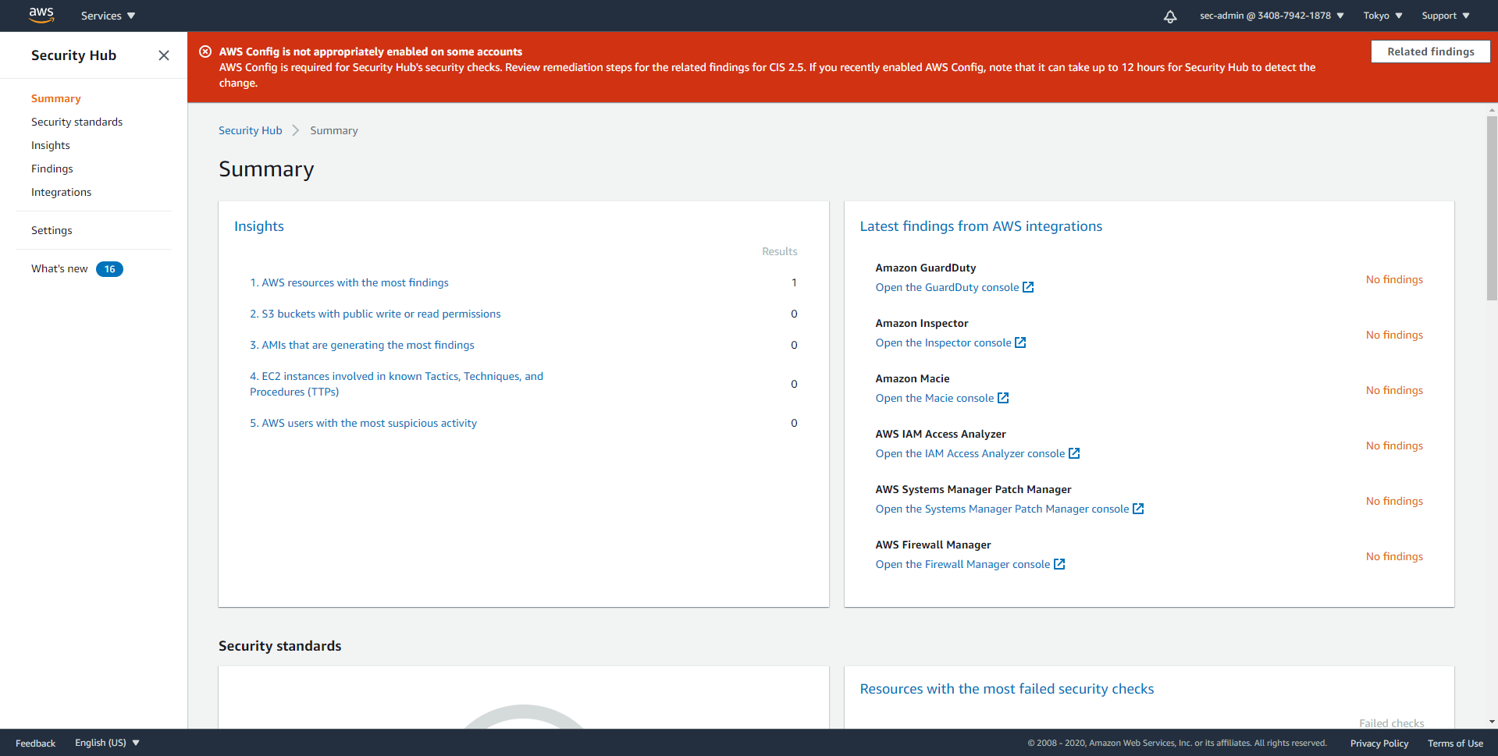This screenshot has width=1498, height=756.
Task: Open the notifications bell icon
Action: (1170, 16)
